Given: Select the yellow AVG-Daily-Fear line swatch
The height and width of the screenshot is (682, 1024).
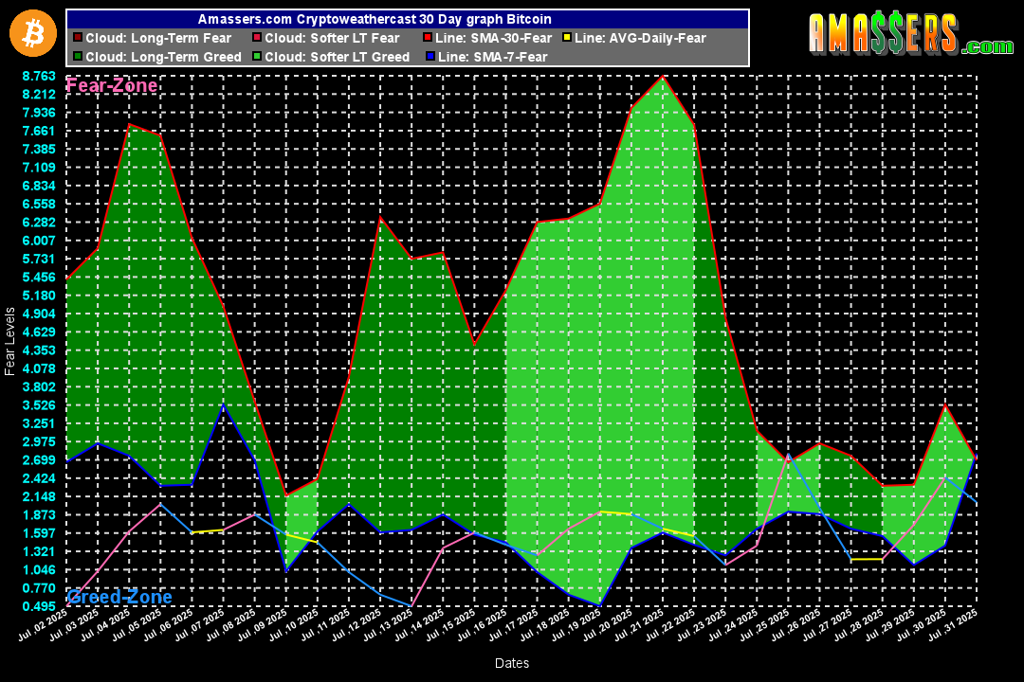Looking at the screenshot, I should click(567, 38).
